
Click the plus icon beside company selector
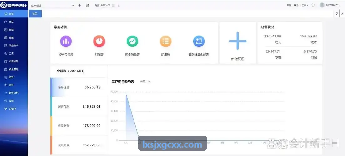[x=80, y=5]
